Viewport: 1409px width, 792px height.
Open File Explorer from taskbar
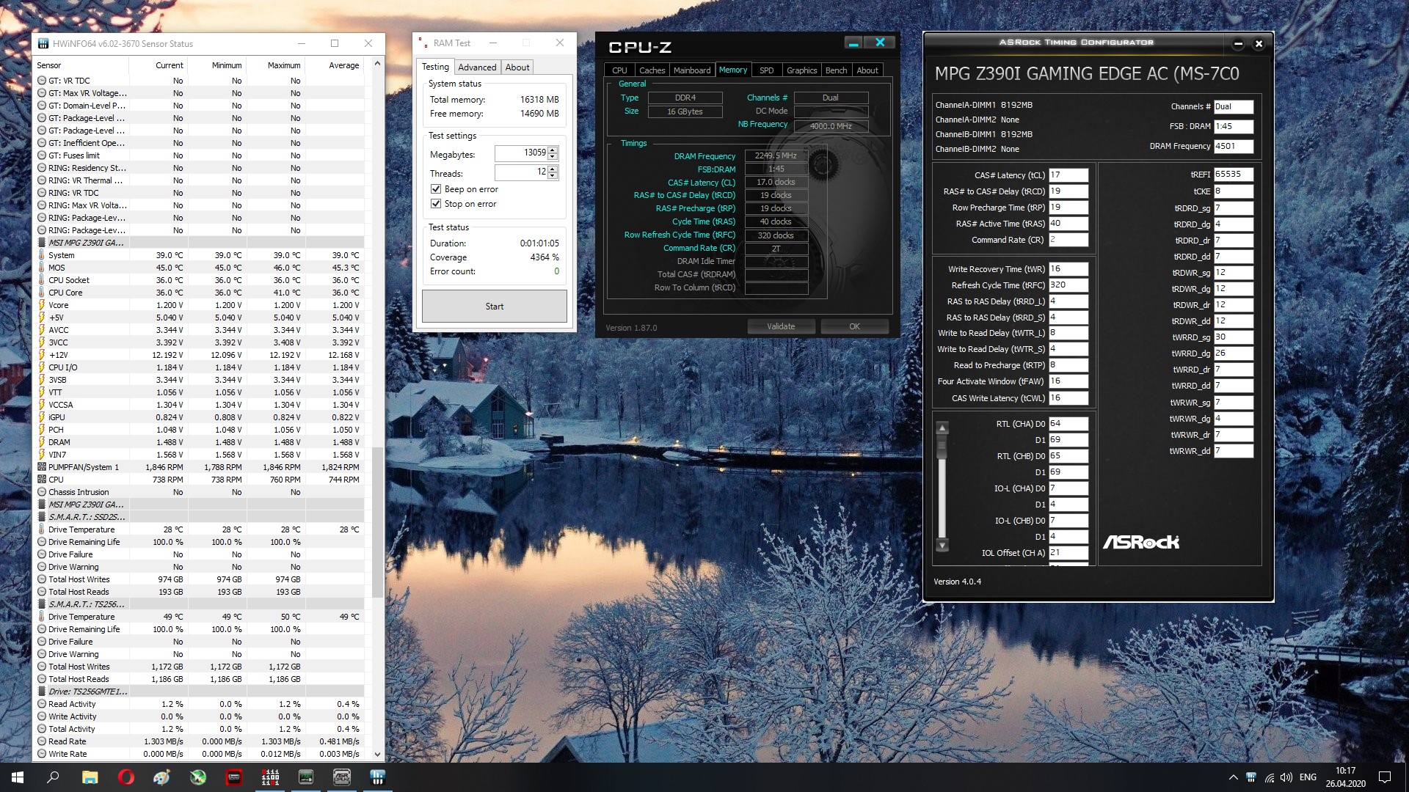point(90,777)
